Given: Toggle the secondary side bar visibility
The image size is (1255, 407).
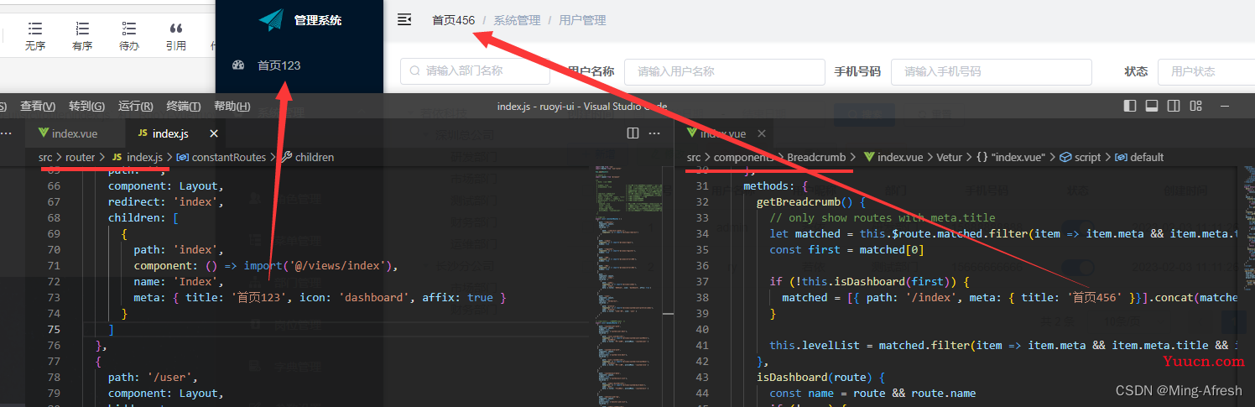Looking at the screenshot, I should click(1174, 106).
